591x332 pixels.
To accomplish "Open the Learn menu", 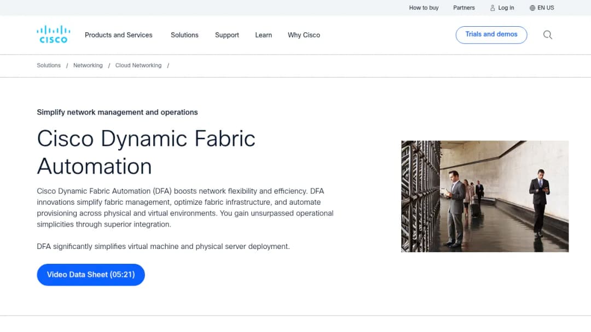I will 263,35.
